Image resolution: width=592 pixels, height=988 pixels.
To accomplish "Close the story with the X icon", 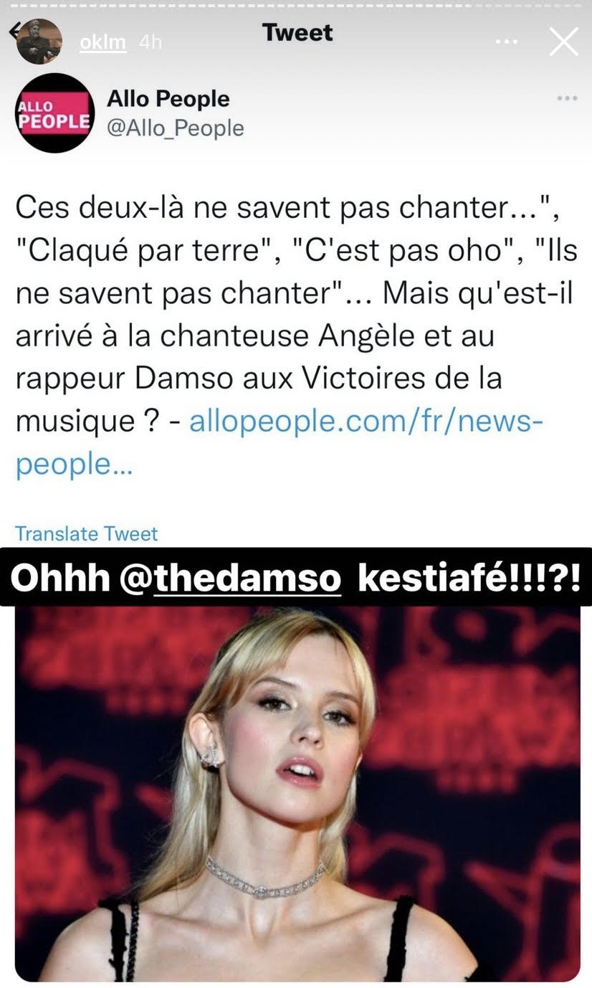I will click(x=563, y=42).
